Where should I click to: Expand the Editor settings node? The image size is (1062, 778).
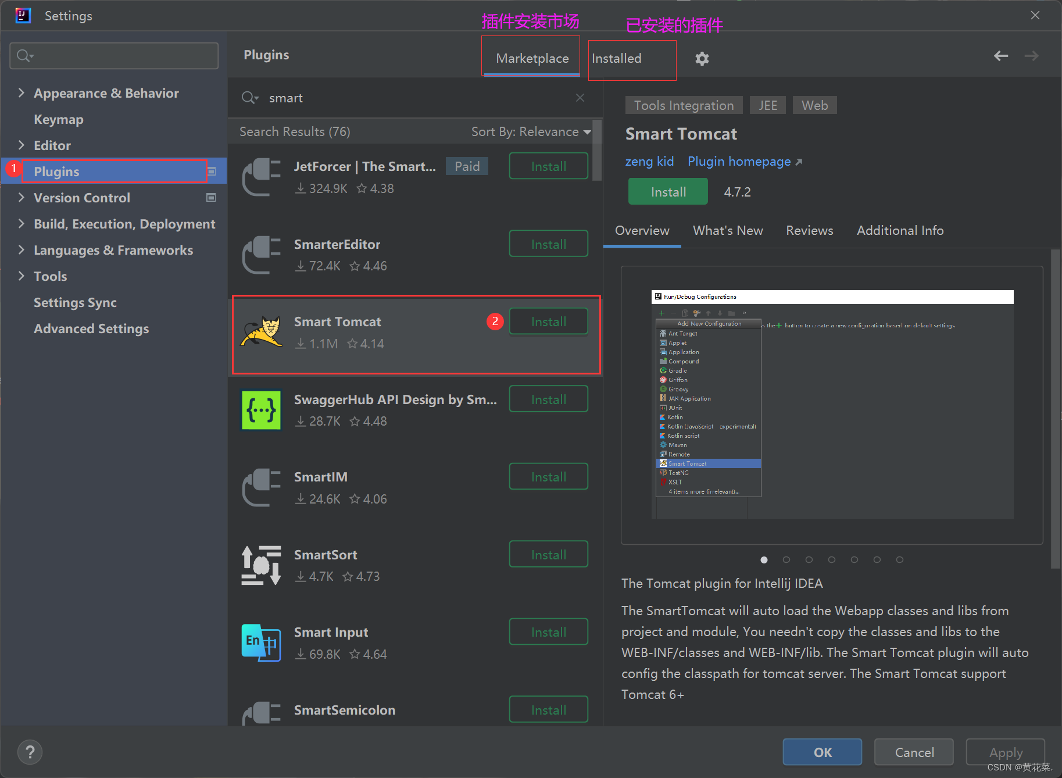pos(22,145)
